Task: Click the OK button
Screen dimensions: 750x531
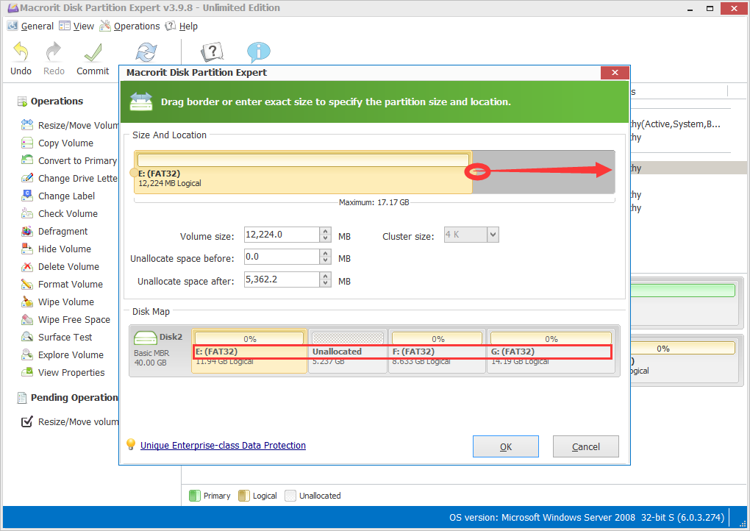Action: 505,446
